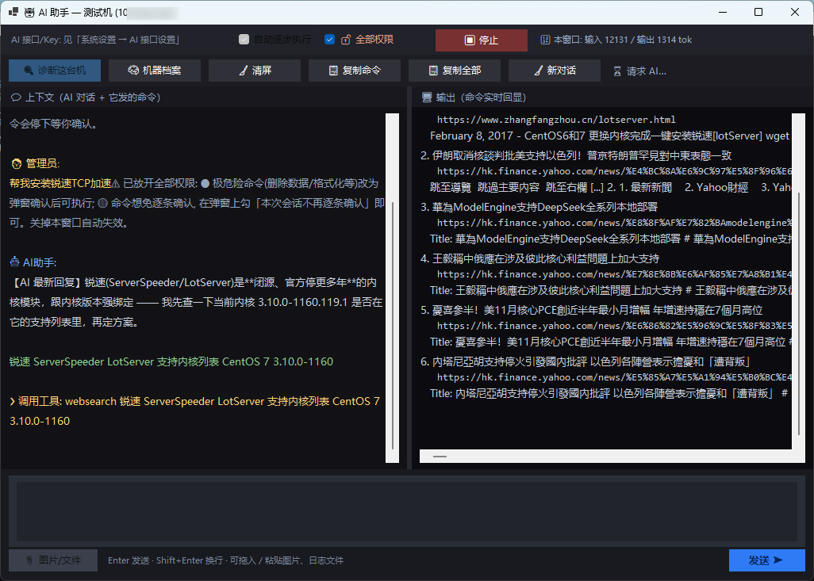Tick the 自动逐步执行 checkbox
Screen dimensions: 814x581
click(244, 40)
